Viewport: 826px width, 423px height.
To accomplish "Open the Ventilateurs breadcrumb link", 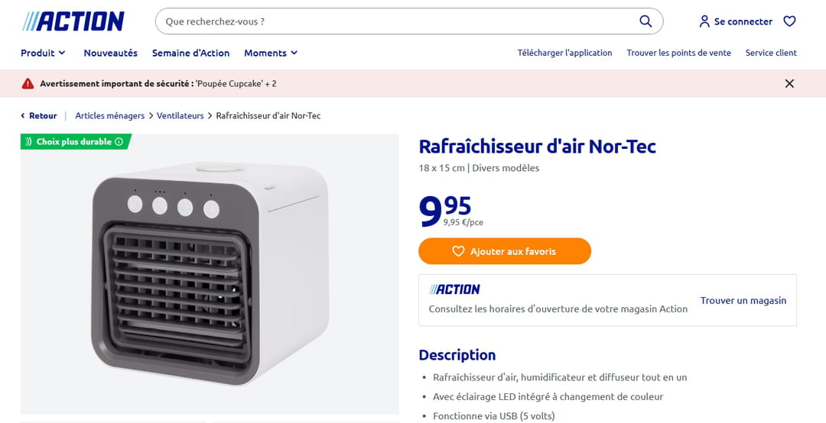I will tap(180, 116).
